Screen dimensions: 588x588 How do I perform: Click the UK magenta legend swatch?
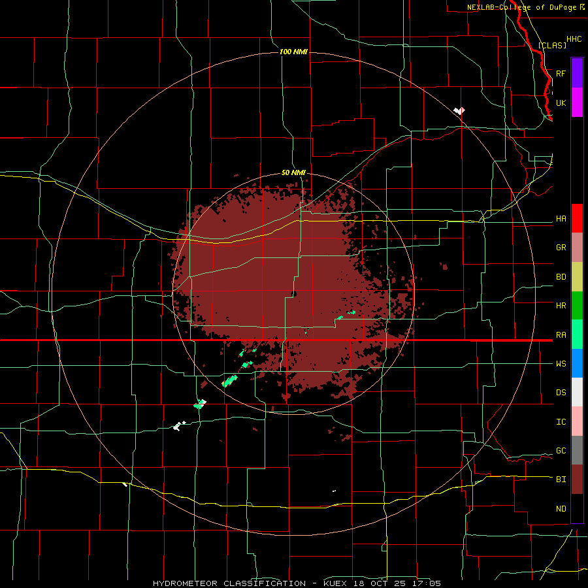point(577,103)
